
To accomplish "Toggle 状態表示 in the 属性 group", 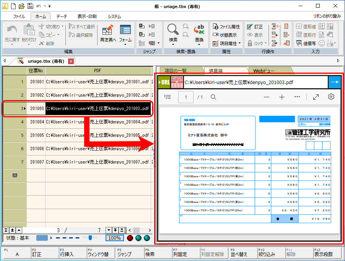I will click(226, 35).
